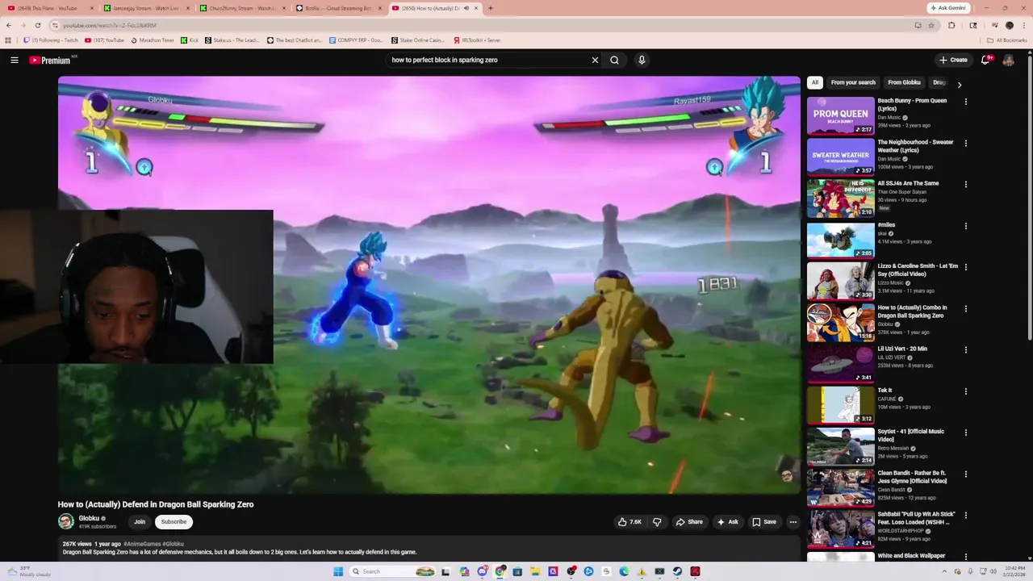Open Microsoft Edge from the taskbar
Image resolution: width=1033 pixels, height=581 pixels.
coord(624,571)
